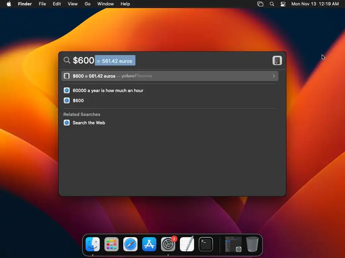345x258 pixels.
Task: Click the search magnifier icon in Spotlight
Action: pyautogui.click(x=67, y=60)
